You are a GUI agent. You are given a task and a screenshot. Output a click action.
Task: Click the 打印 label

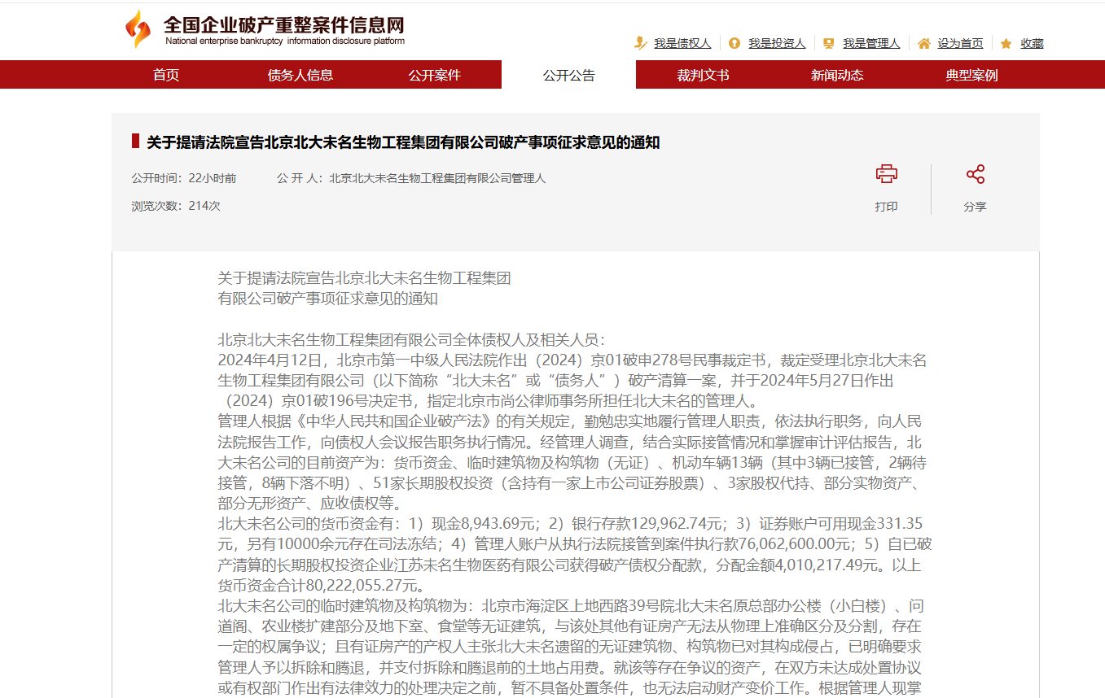tap(886, 207)
